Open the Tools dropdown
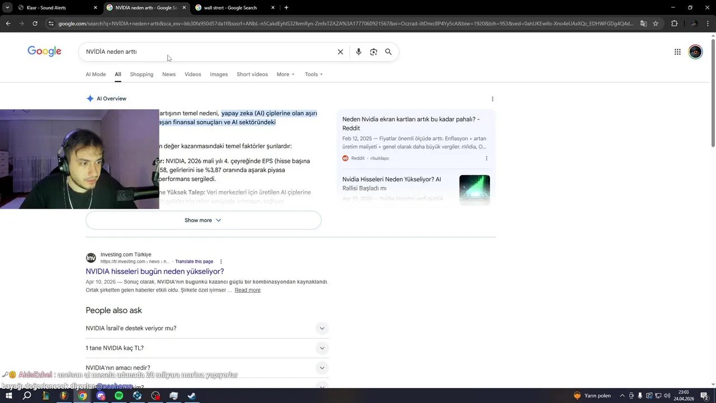This screenshot has height=403, width=716. (314, 74)
